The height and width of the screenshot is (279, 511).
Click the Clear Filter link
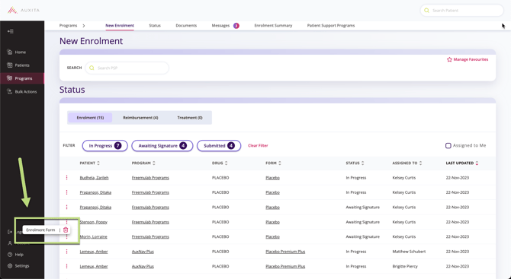tap(258, 145)
